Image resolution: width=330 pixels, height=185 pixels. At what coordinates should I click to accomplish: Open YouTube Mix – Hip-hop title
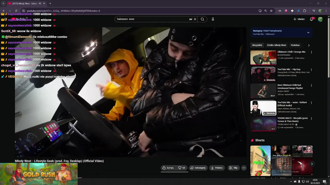tap(289, 69)
